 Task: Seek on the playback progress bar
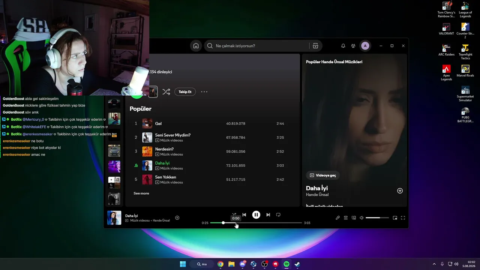tap(256, 223)
